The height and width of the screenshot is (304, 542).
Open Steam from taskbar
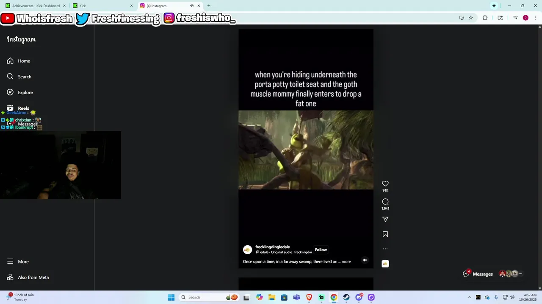pos(346,297)
